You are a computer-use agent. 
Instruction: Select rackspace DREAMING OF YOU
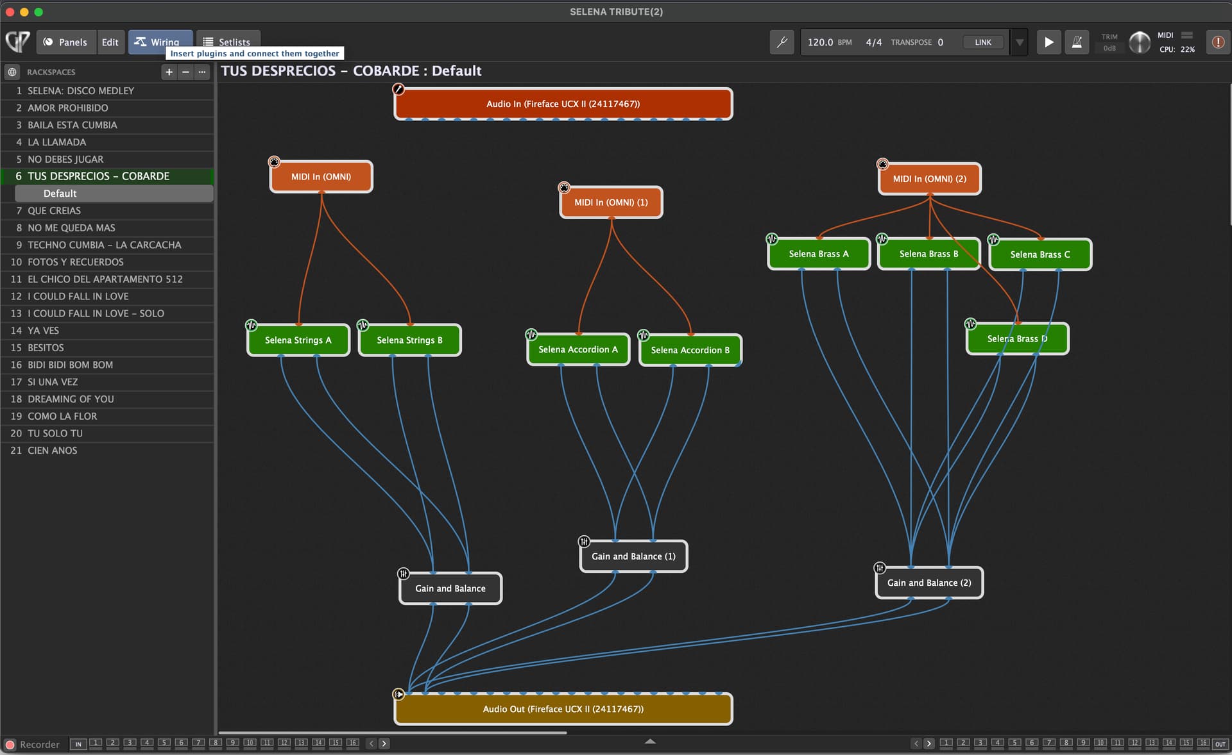(107, 399)
